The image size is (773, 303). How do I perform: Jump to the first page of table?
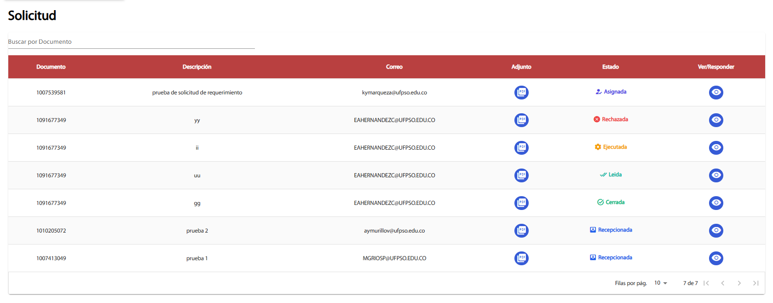(x=706, y=283)
